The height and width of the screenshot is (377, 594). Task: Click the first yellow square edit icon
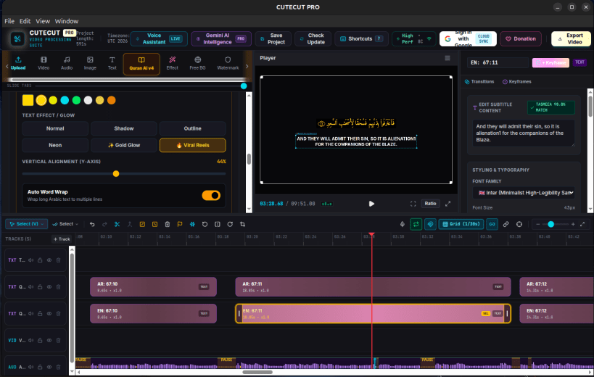coord(142,224)
